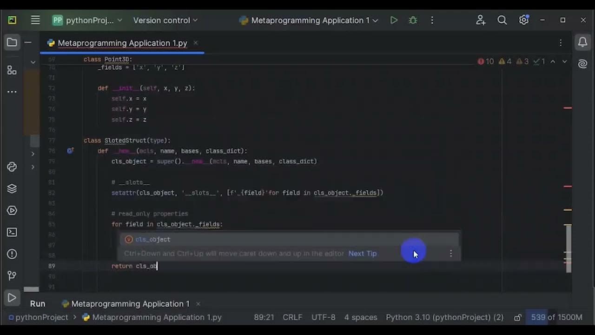The height and width of the screenshot is (335, 595).
Task: Open the Notifications bell icon
Action: pyautogui.click(x=582, y=43)
